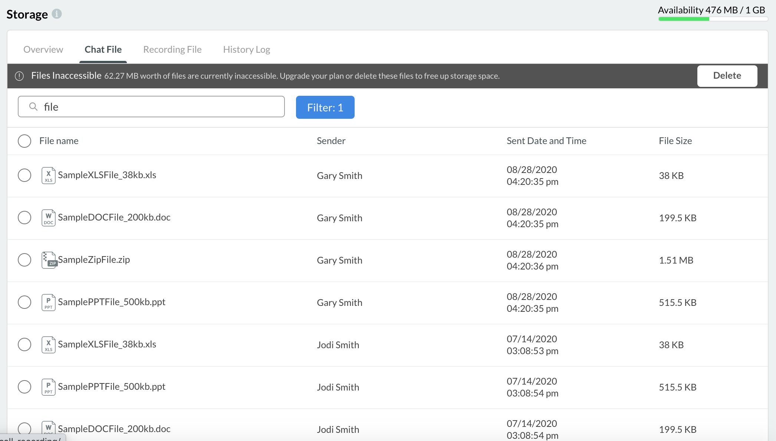Select Gary Smith's SampleXLSFile_38kb.xls checkbox
The width and height of the screenshot is (776, 441).
click(24, 175)
